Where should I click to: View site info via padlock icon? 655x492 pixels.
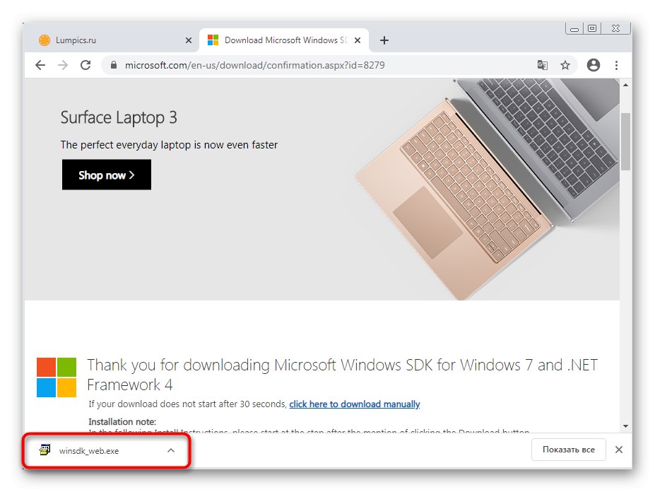[113, 65]
